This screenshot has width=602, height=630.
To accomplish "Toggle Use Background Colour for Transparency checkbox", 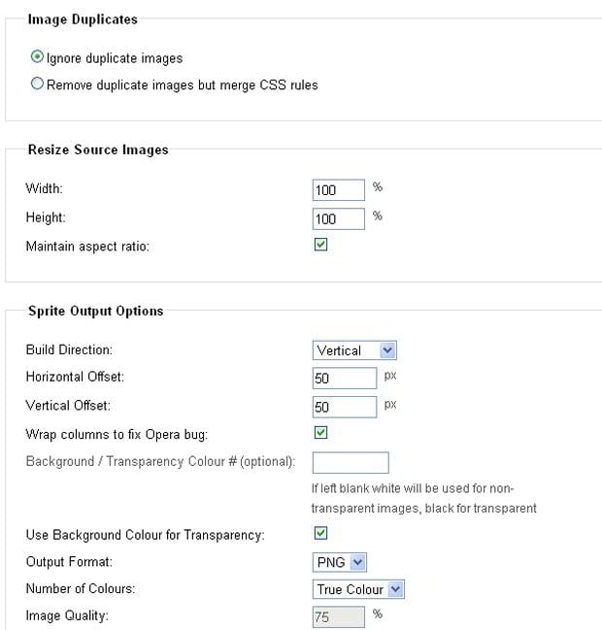I will (x=321, y=533).
